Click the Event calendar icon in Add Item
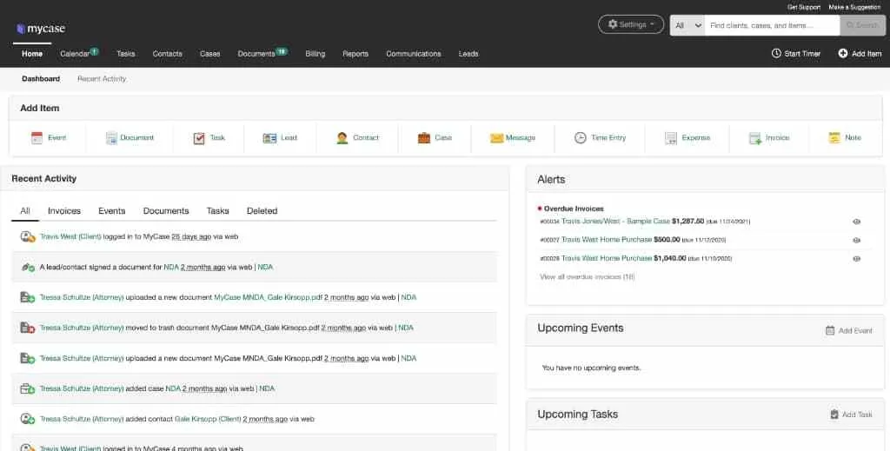This screenshot has height=451, width=890. 37,138
